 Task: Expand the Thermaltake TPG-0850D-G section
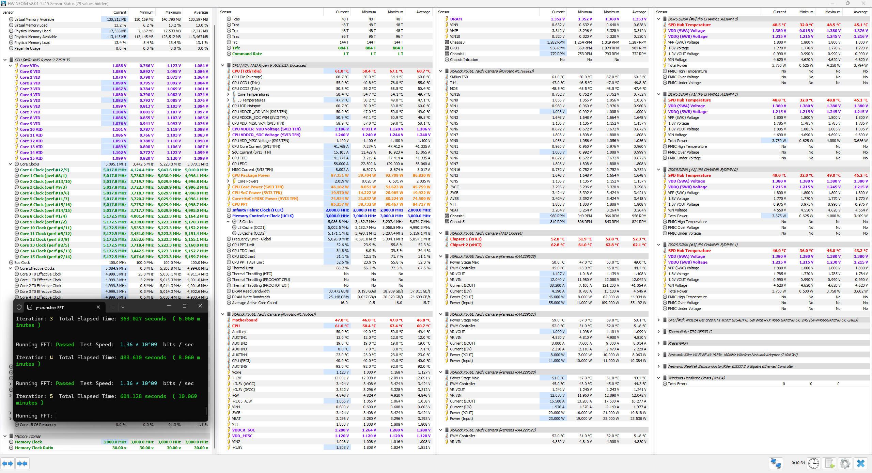(x=658, y=332)
